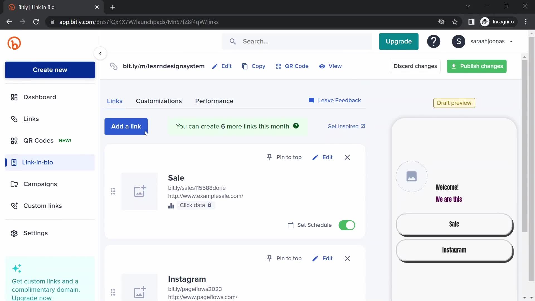Click Discard changes
The width and height of the screenshot is (535, 301).
pyautogui.click(x=415, y=66)
